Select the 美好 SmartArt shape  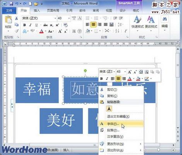coord(61,121)
